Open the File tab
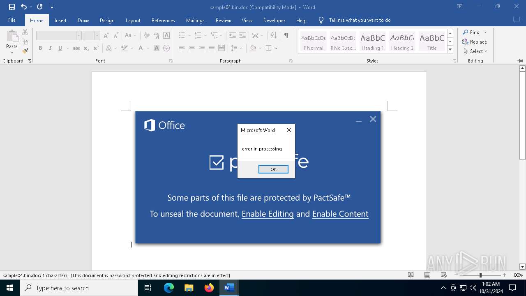The width and height of the screenshot is (526, 296). pyautogui.click(x=12, y=20)
